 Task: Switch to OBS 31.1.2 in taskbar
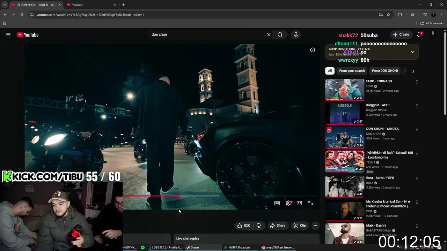click(x=166, y=248)
